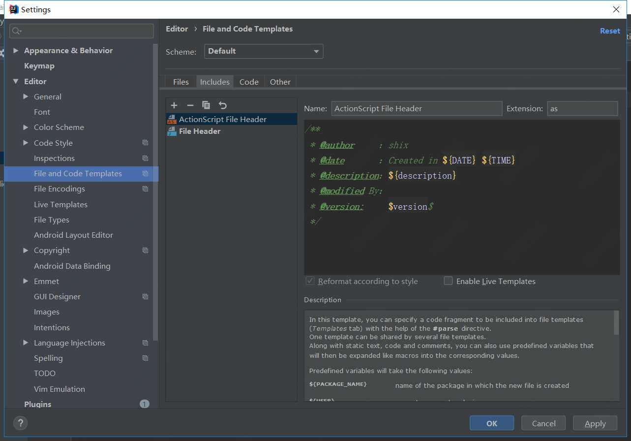Click the project-level icon beside Copyright
Viewport: 631px width, 441px height.
pyautogui.click(x=145, y=251)
